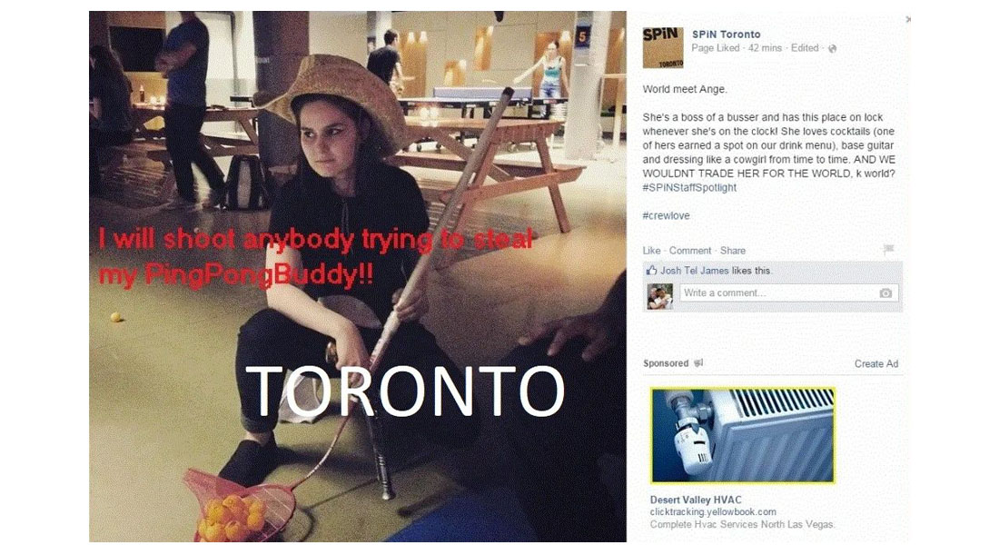Screen dimensions: 999x545
Task: Open Josh Tel James's profile
Action: [695, 271]
